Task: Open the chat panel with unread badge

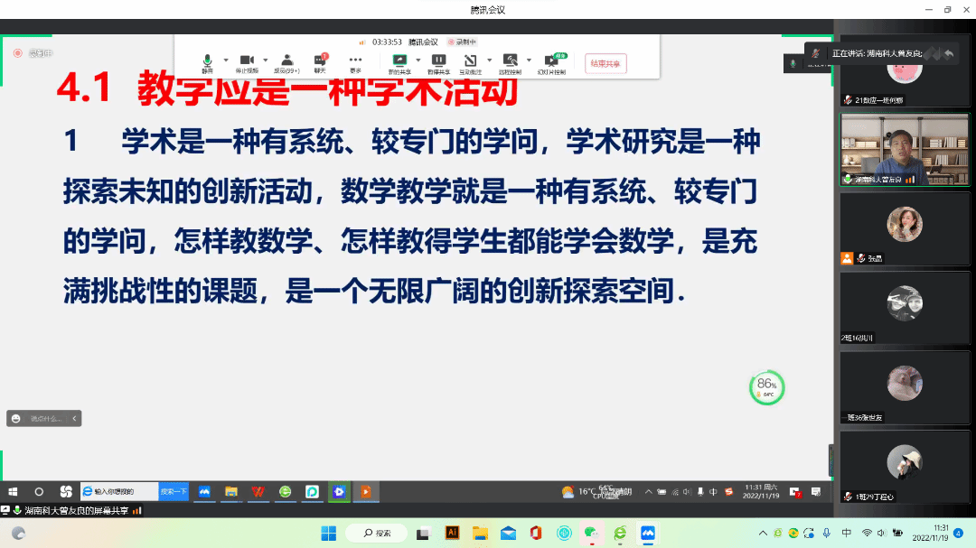Action: (320, 61)
